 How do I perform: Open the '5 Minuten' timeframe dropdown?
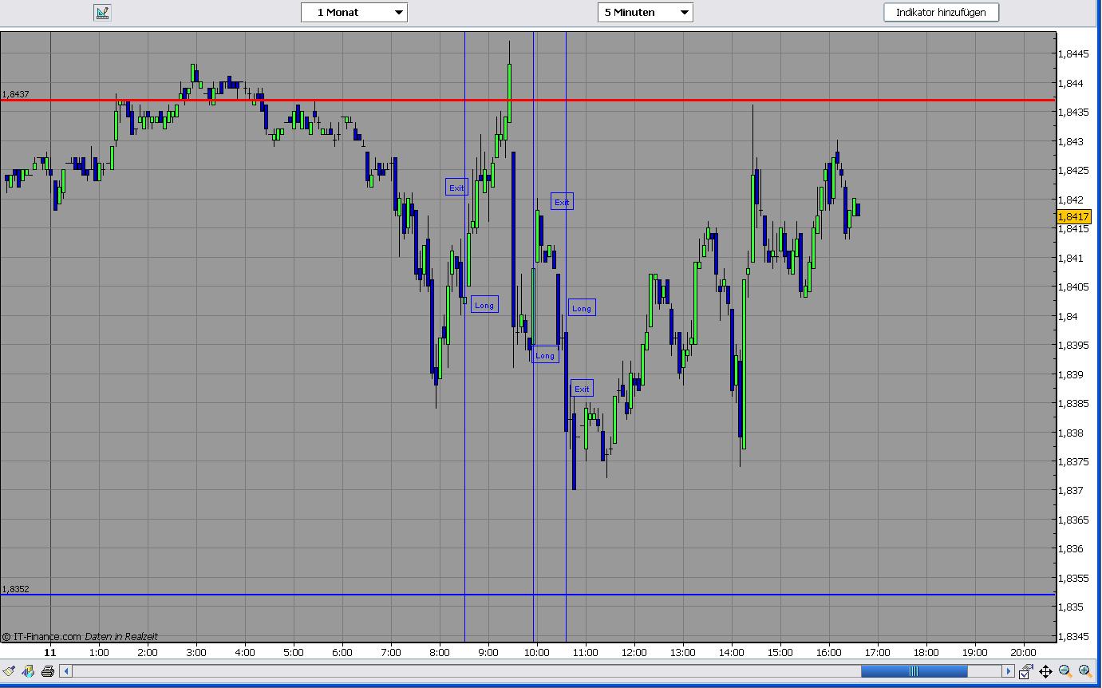(645, 12)
